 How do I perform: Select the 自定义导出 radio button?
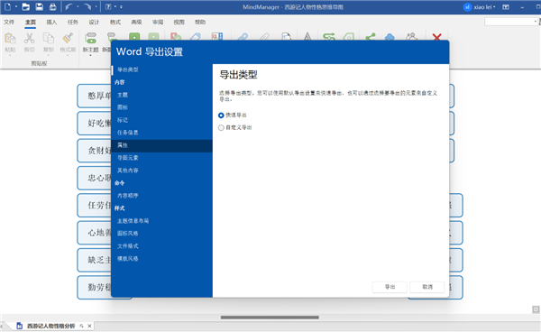pyautogui.click(x=221, y=128)
